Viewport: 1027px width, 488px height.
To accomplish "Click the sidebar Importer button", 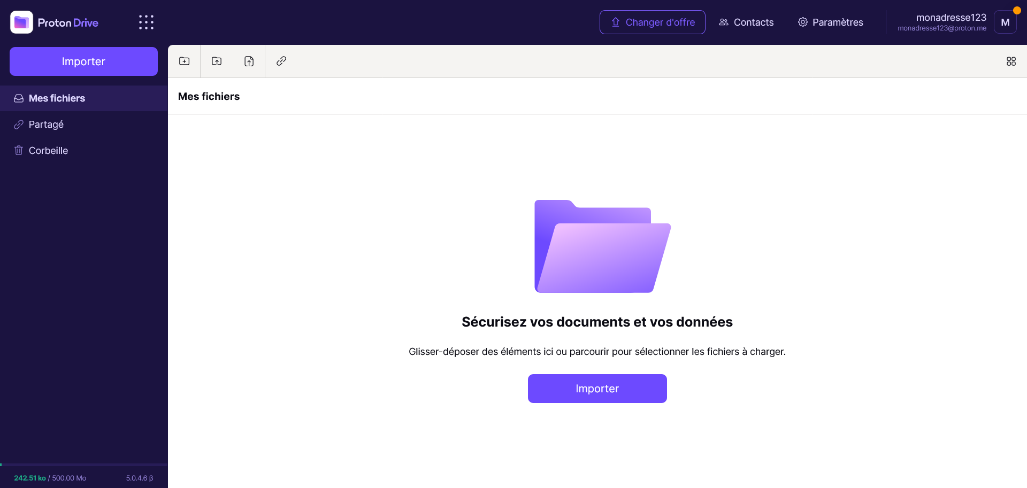I will pyautogui.click(x=83, y=61).
